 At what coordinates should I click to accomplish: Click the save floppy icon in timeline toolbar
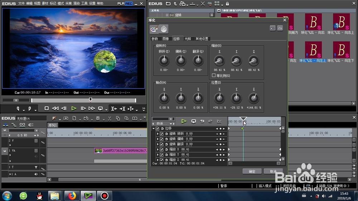click(x=98, y=118)
